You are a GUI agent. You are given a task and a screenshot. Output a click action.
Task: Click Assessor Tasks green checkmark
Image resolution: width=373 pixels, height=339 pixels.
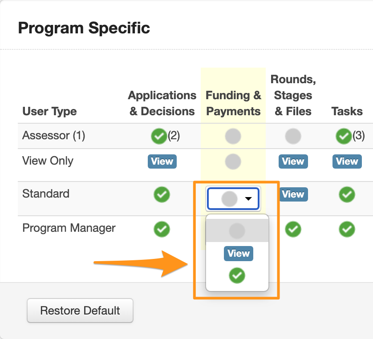[343, 136]
